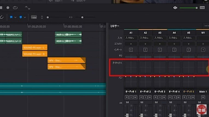Open the dynamics panel for A2
This screenshot has width=209, height=117.
(x=145, y=67)
